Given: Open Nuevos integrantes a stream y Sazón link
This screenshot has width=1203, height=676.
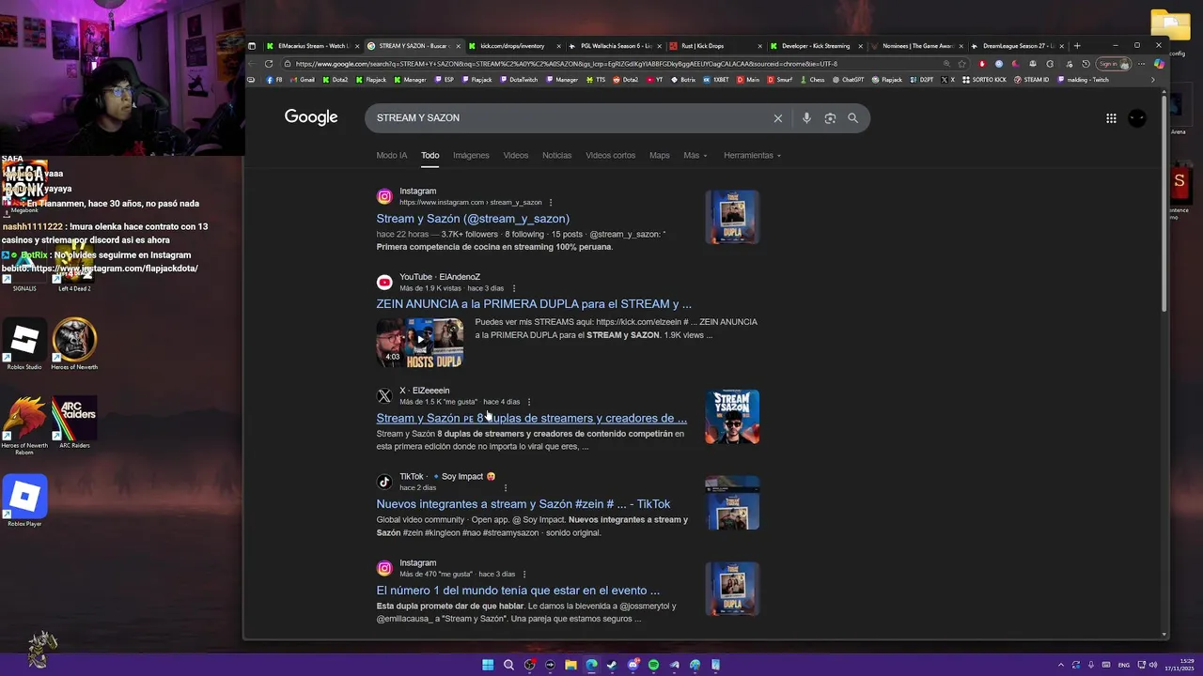Looking at the screenshot, I should coord(523,504).
